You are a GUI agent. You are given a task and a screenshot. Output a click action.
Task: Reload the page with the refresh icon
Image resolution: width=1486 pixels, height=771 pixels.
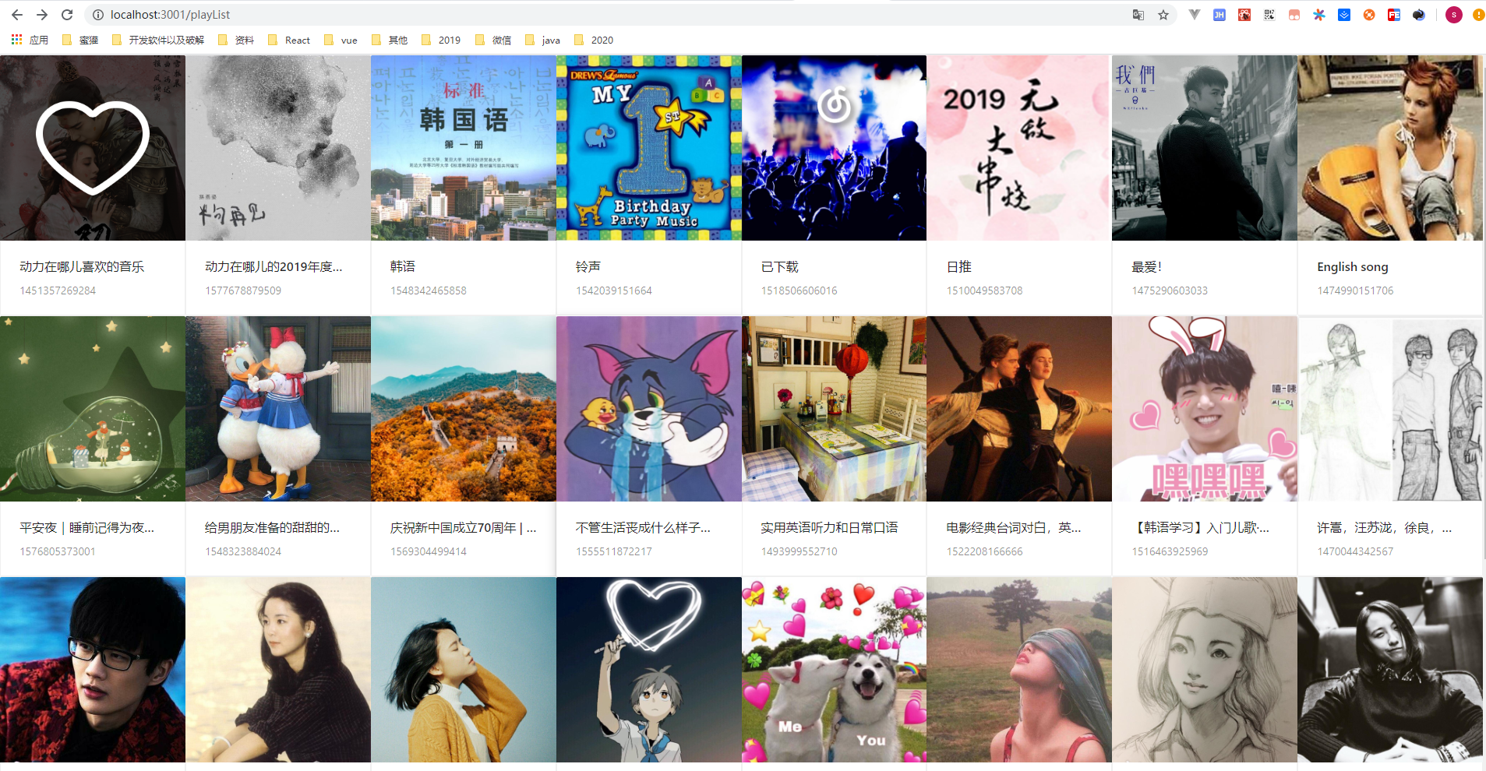(x=67, y=15)
